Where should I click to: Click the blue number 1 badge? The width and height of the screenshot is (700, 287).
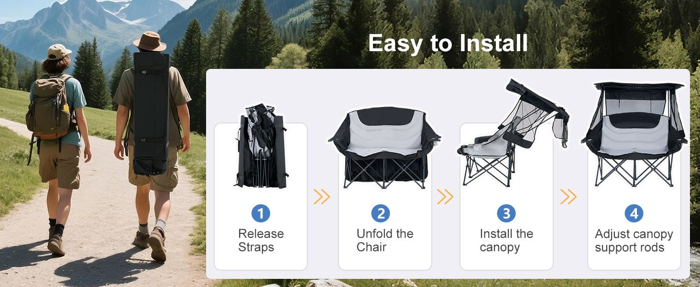click(x=261, y=213)
